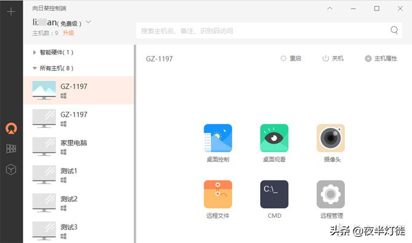Image resolution: width=412 pixels, height=243 pixels.
Task: Click the 向日葵控制端 window title
Action: pyautogui.click(x=49, y=9)
